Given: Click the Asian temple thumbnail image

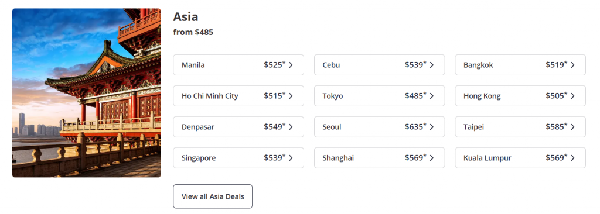Looking at the screenshot, I should click(87, 93).
